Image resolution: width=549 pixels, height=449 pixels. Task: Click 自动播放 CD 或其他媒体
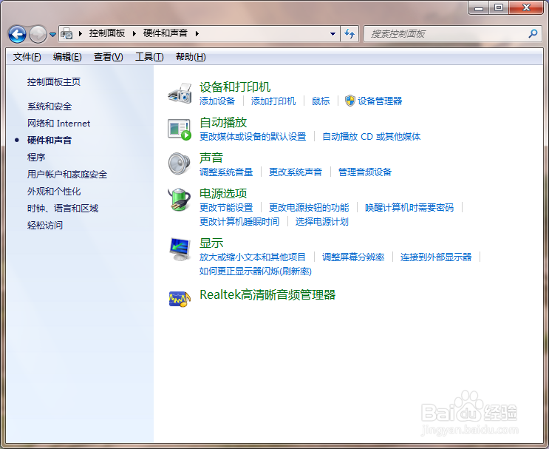click(x=371, y=137)
